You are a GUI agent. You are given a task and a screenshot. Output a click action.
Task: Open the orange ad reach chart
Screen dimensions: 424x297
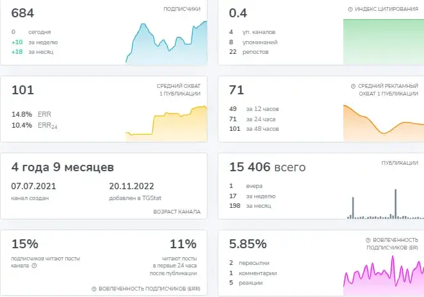coord(384,123)
